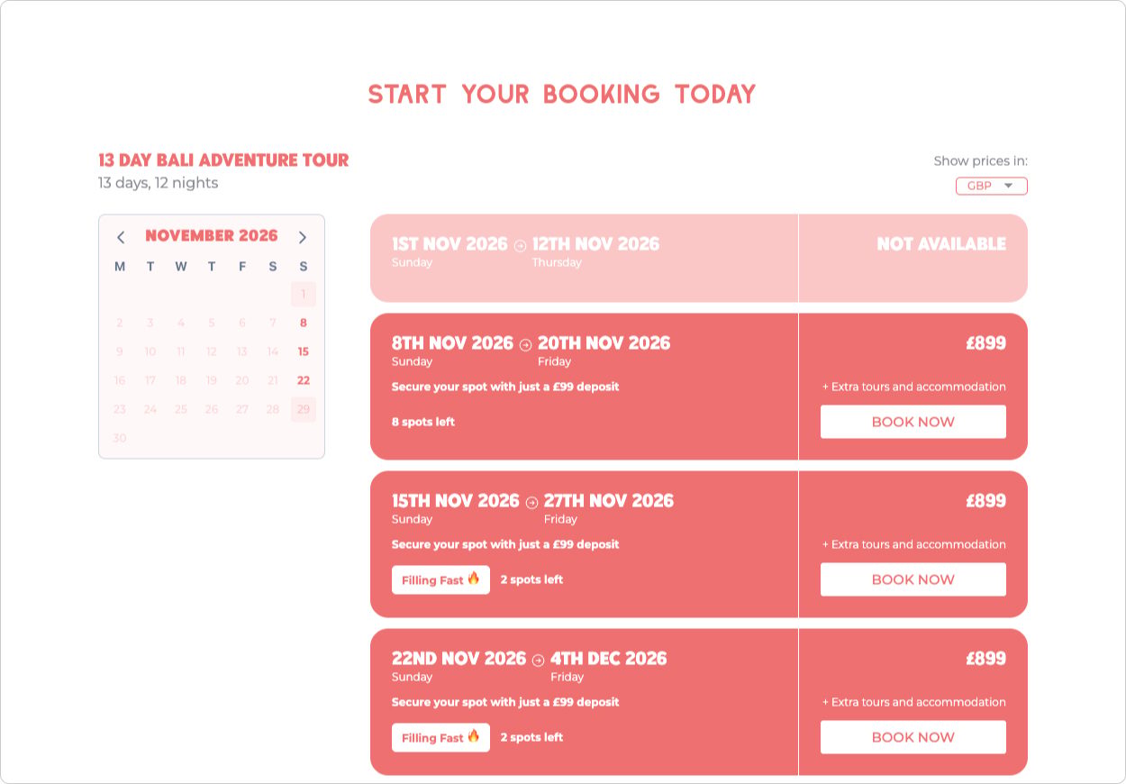Viewport: 1126px width, 784px height.
Task: Click Extra tours and accommodation for 8th Nov
Action: [x=914, y=387]
